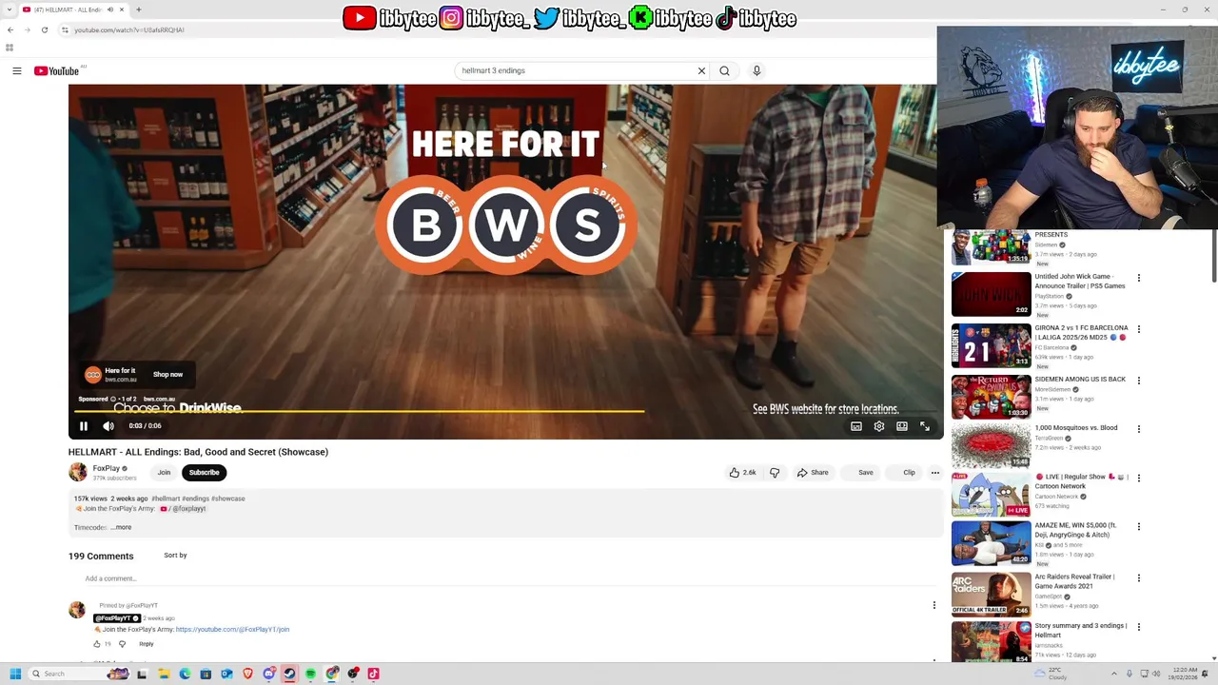
Task: Open player settings gear
Action: [879, 426]
